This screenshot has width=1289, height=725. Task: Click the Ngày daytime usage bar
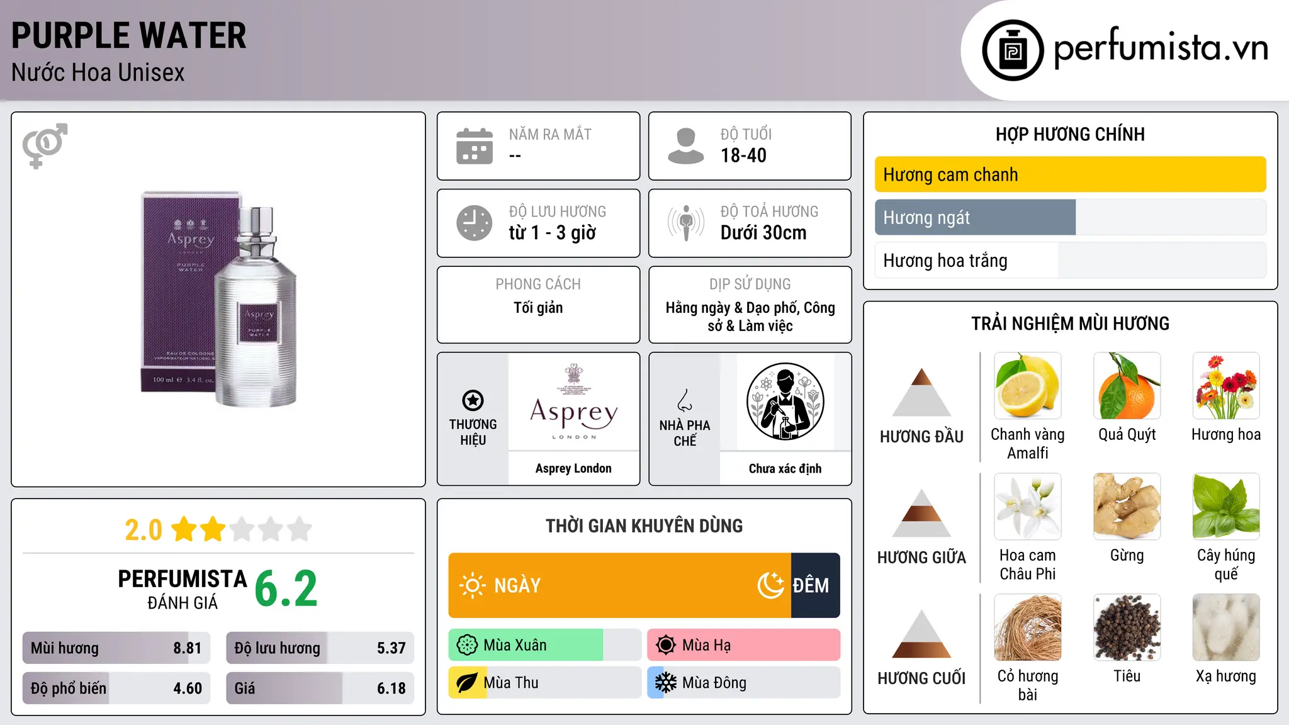point(620,585)
